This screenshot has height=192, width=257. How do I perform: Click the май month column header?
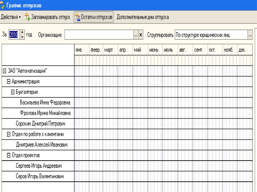point(138,50)
